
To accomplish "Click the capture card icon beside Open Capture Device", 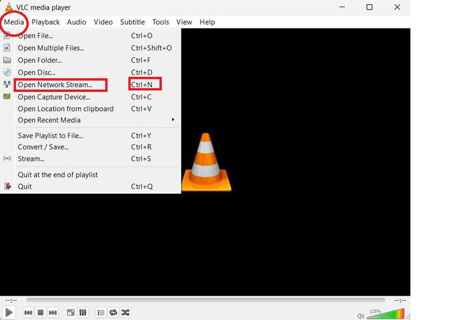I will 7,96.
